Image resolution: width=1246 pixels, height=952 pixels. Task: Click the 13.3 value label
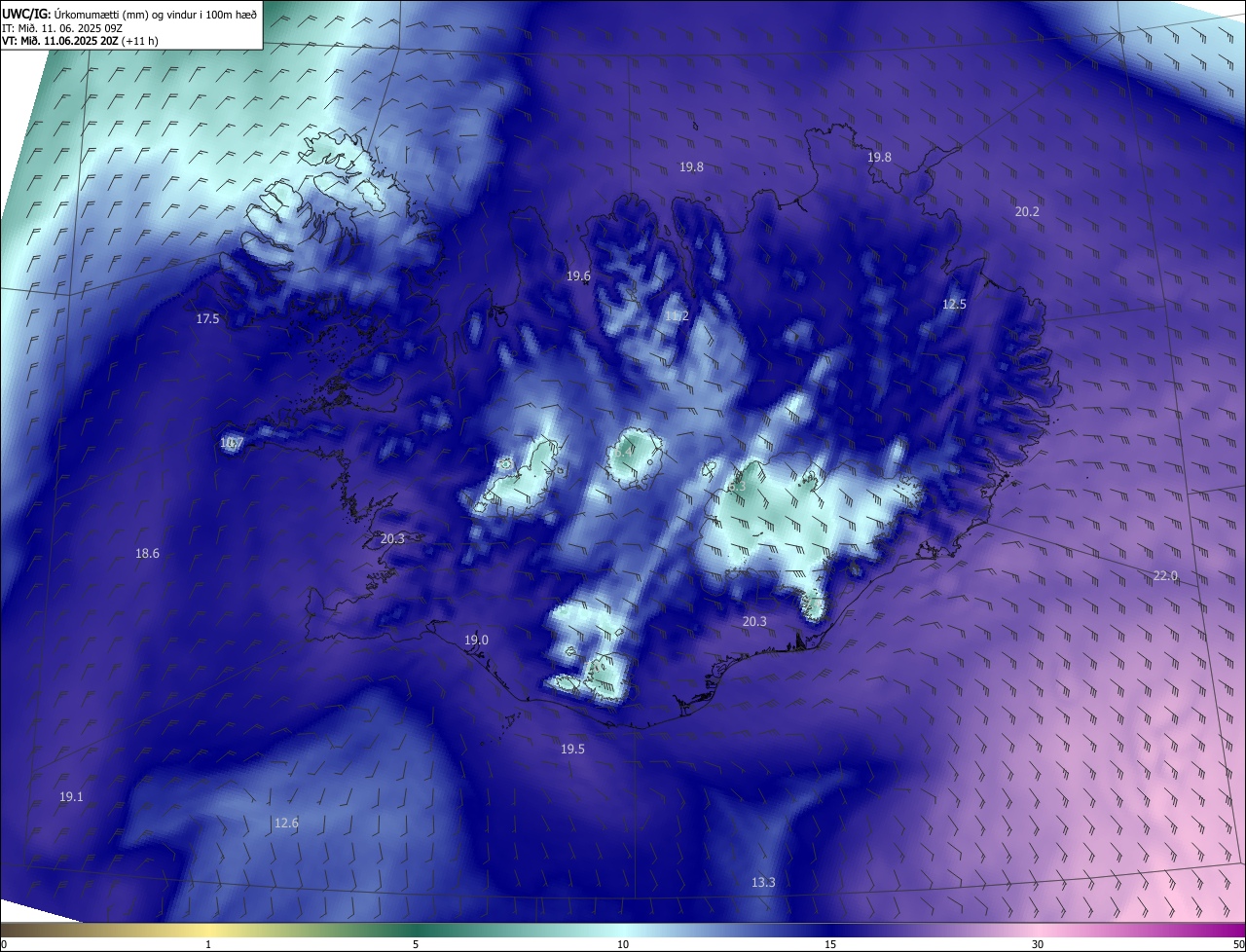763,883
